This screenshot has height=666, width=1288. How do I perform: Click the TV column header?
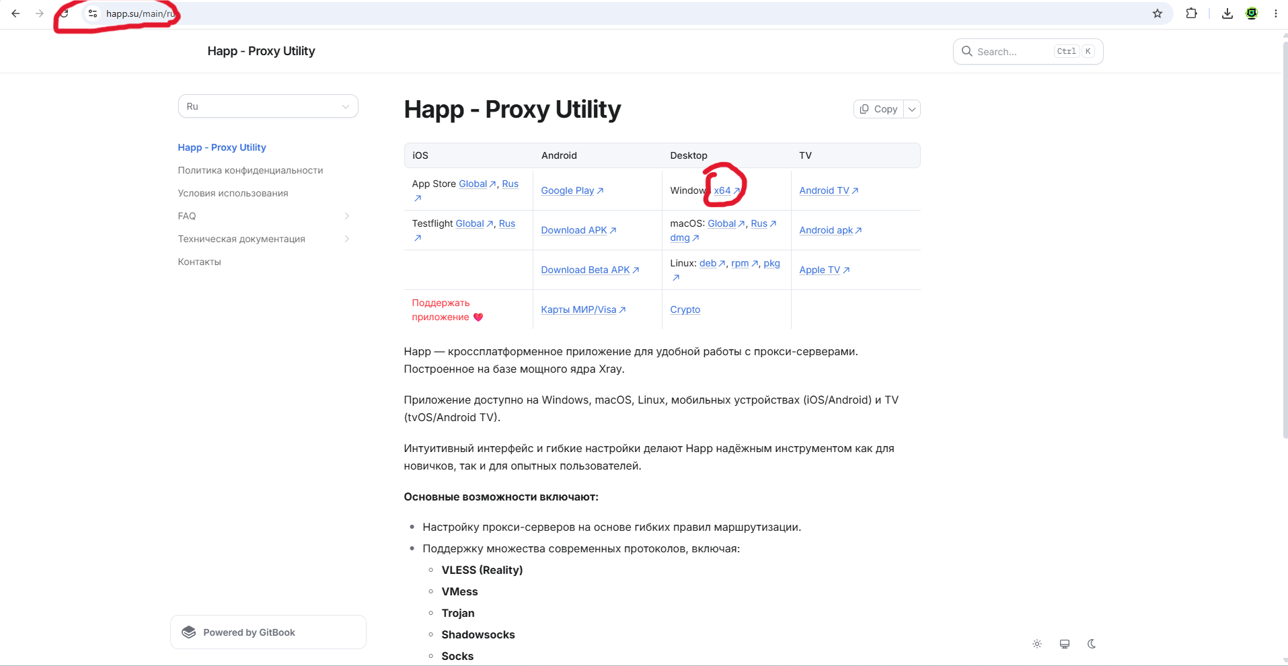coord(805,155)
